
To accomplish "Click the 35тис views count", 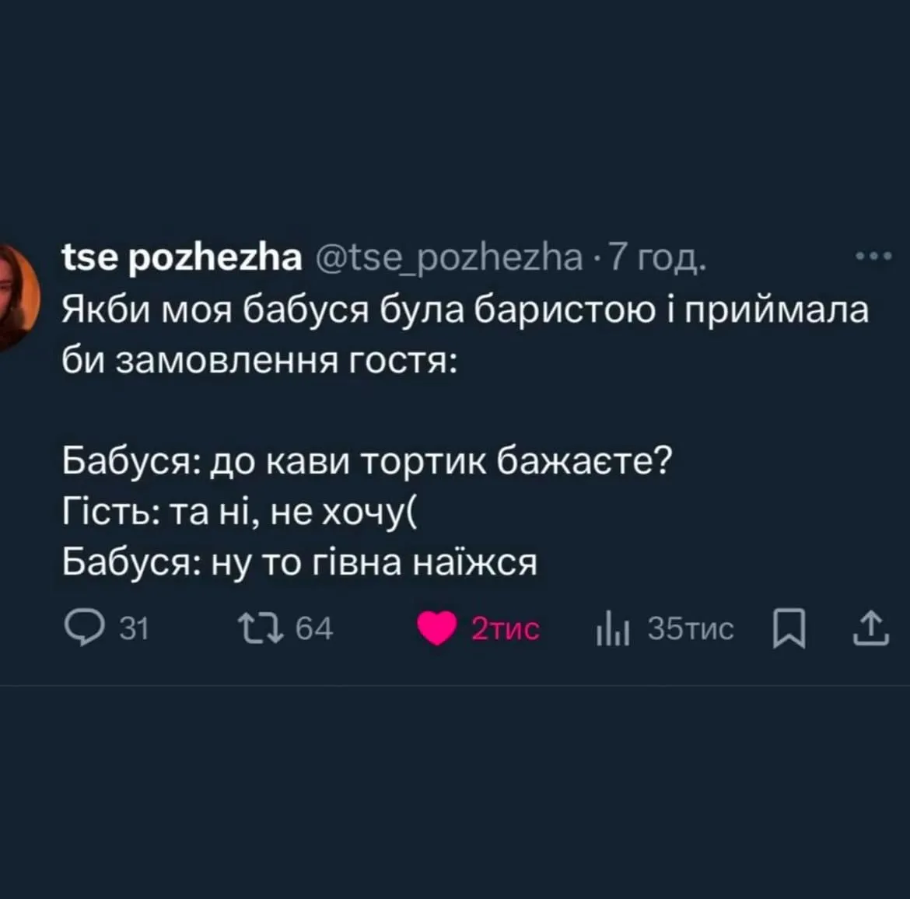I will [x=689, y=628].
